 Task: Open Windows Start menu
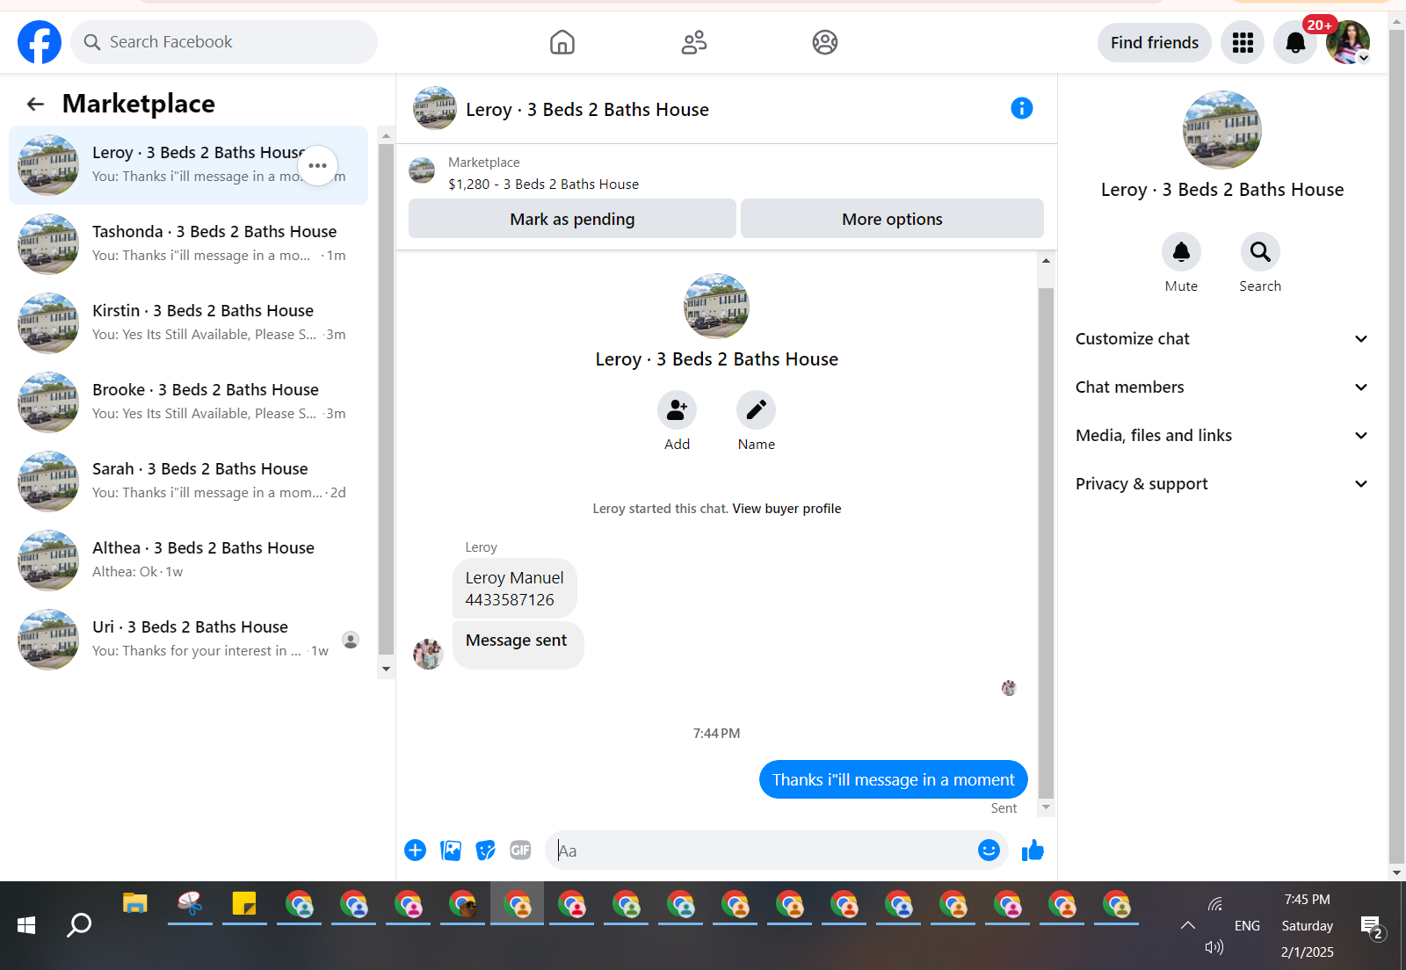[x=26, y=925]
